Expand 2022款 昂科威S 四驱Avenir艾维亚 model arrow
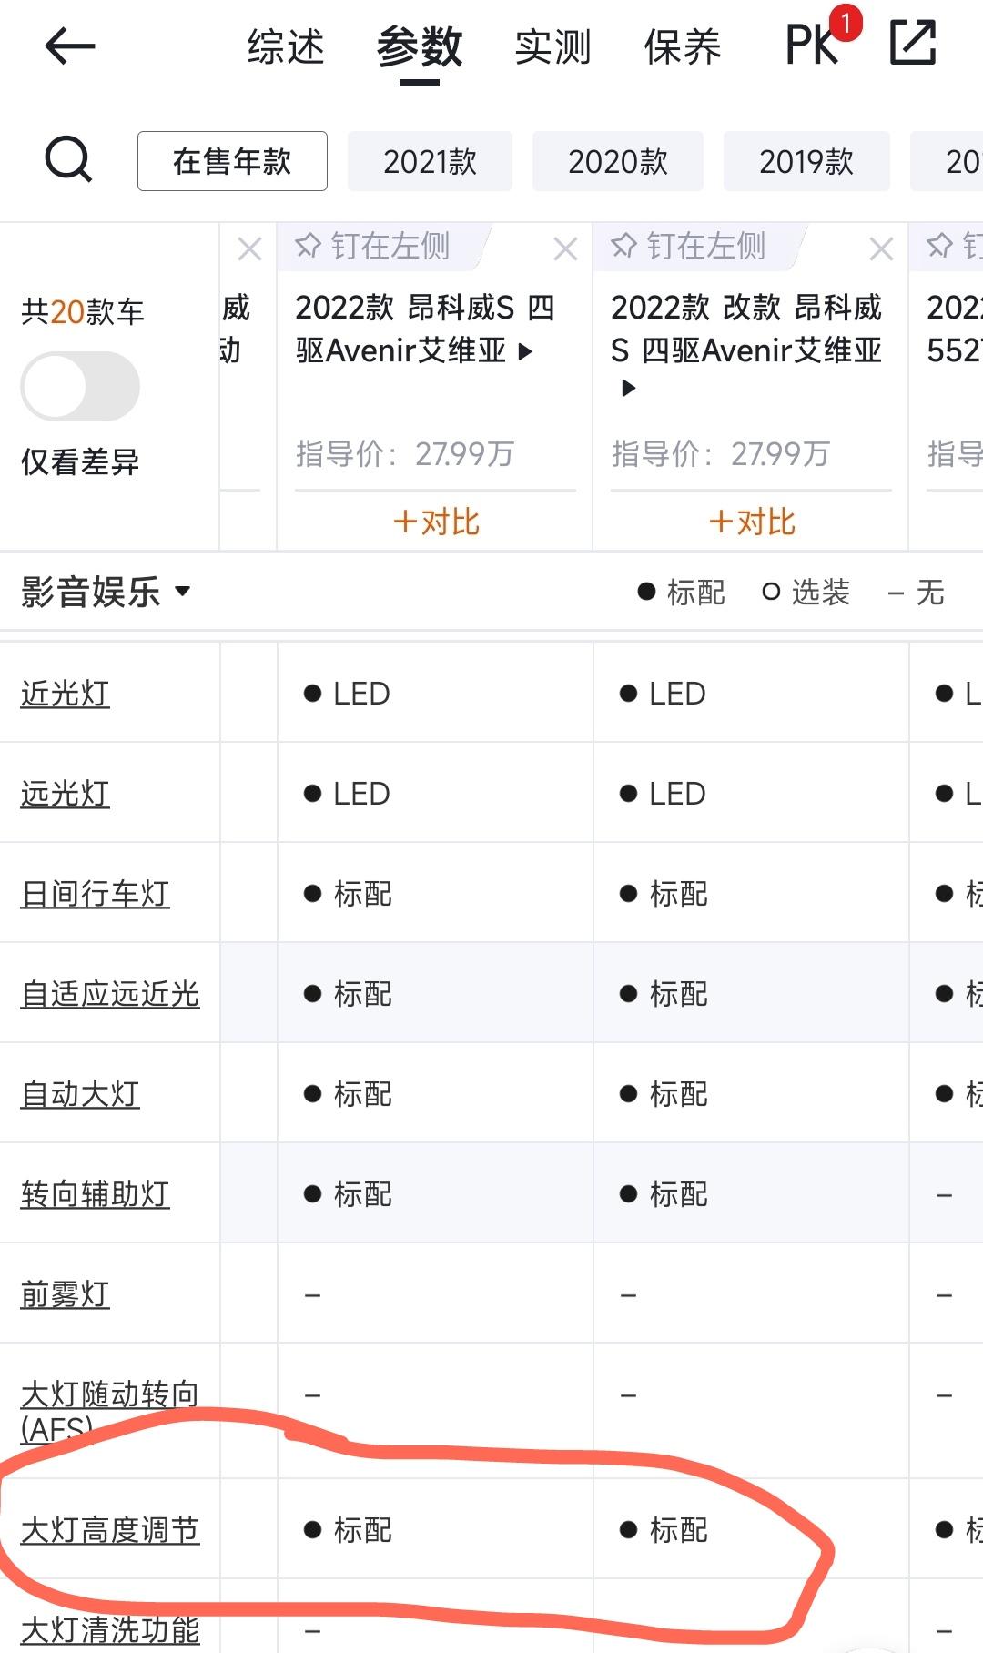Image resolution: width=983 pixels, height=1653 pixels. 525,351
